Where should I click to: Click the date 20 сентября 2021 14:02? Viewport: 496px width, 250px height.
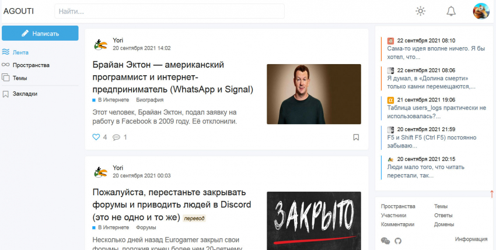pyautogui.click(x=142, y=48)
